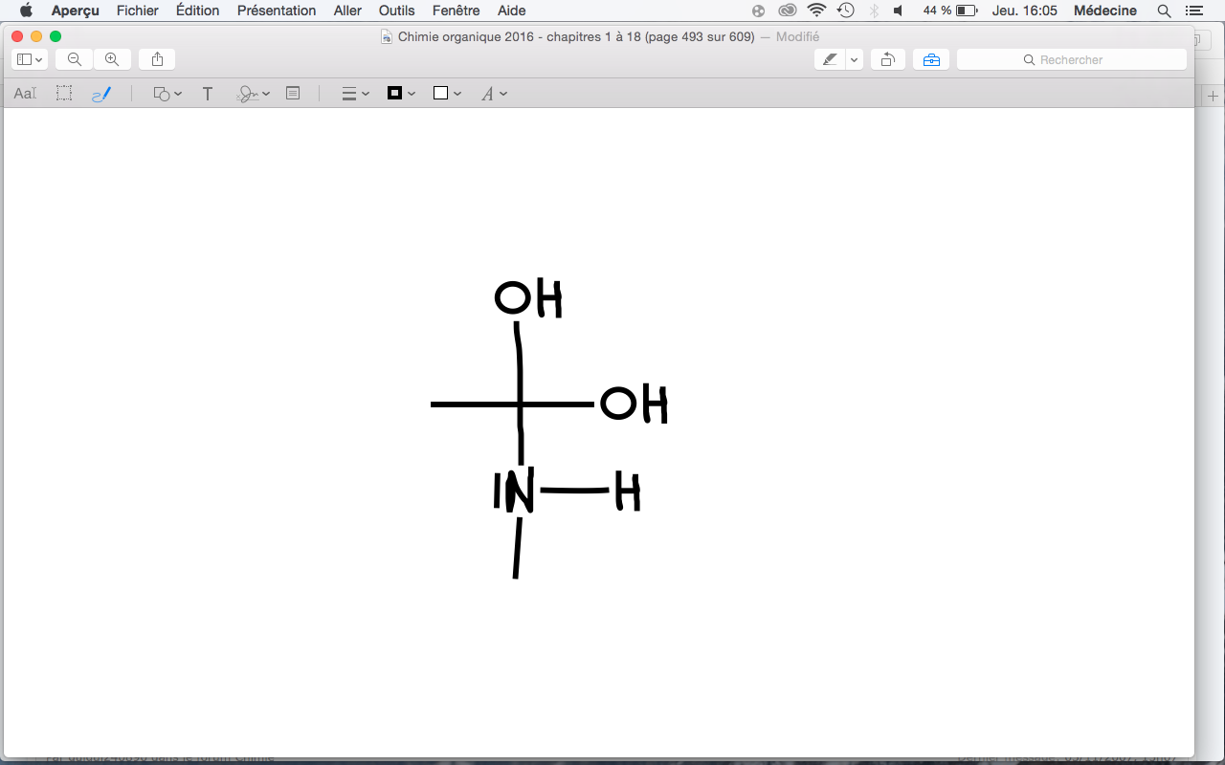
Task: Toggle the markup toolbar toolbox button
Action: [931, 59]
